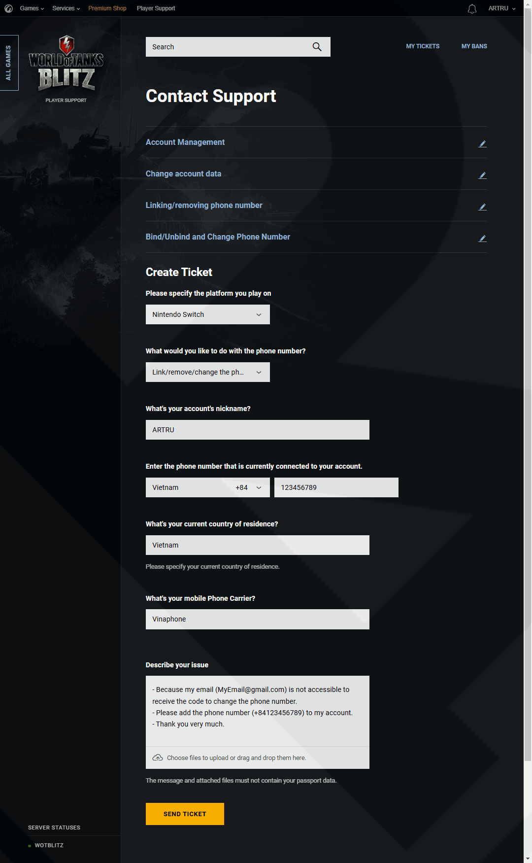Go to MY BANS
Image resolution: width=532 pixels, height=863 pixels.
(474, 46)
